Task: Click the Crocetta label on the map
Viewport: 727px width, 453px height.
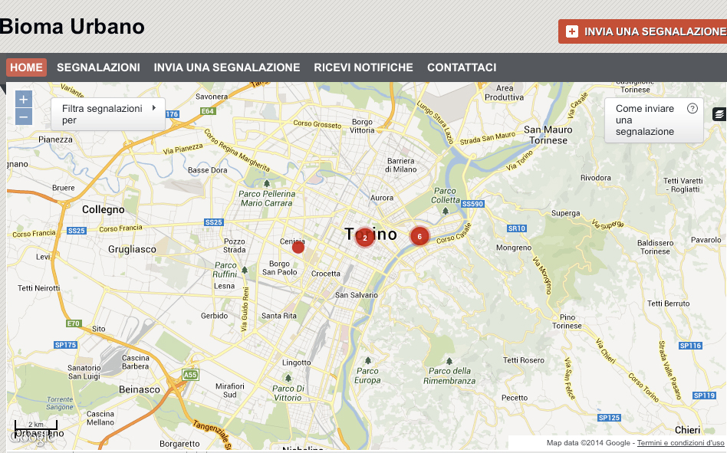Action: click(x=325, y=274)
